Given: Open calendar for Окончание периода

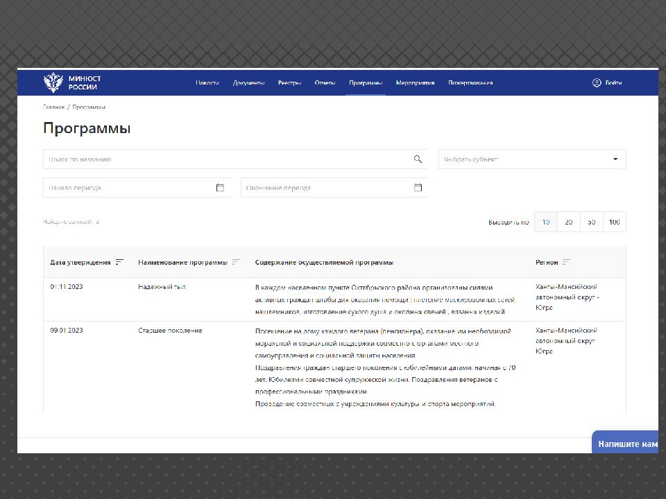Looking at the screenshot, I should [418, 188].
